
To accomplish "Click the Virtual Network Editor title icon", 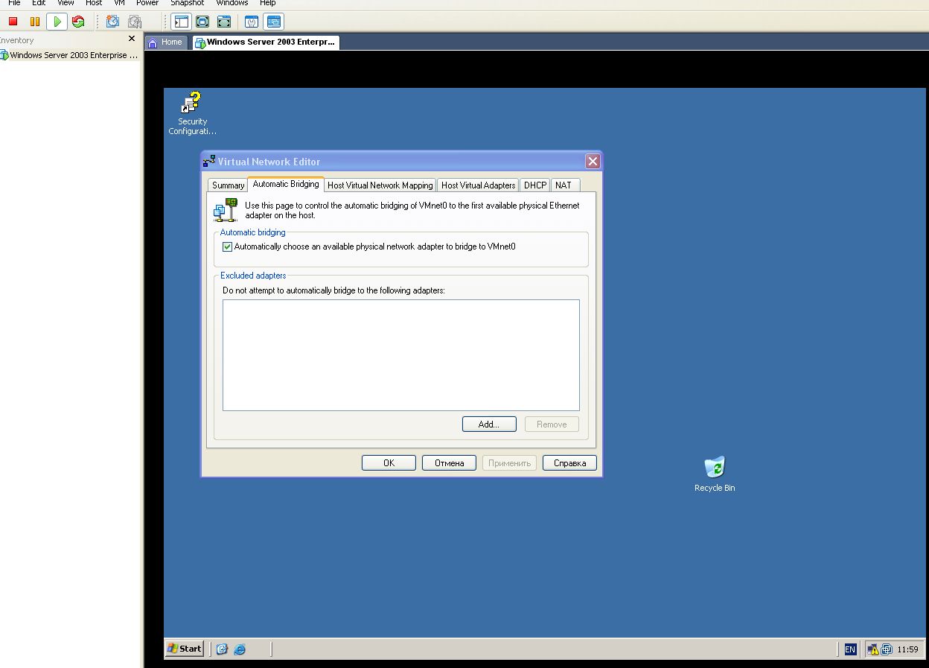I will [210, 162].
